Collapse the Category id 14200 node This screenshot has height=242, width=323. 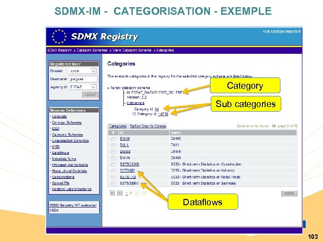click(x=134, y=113)
